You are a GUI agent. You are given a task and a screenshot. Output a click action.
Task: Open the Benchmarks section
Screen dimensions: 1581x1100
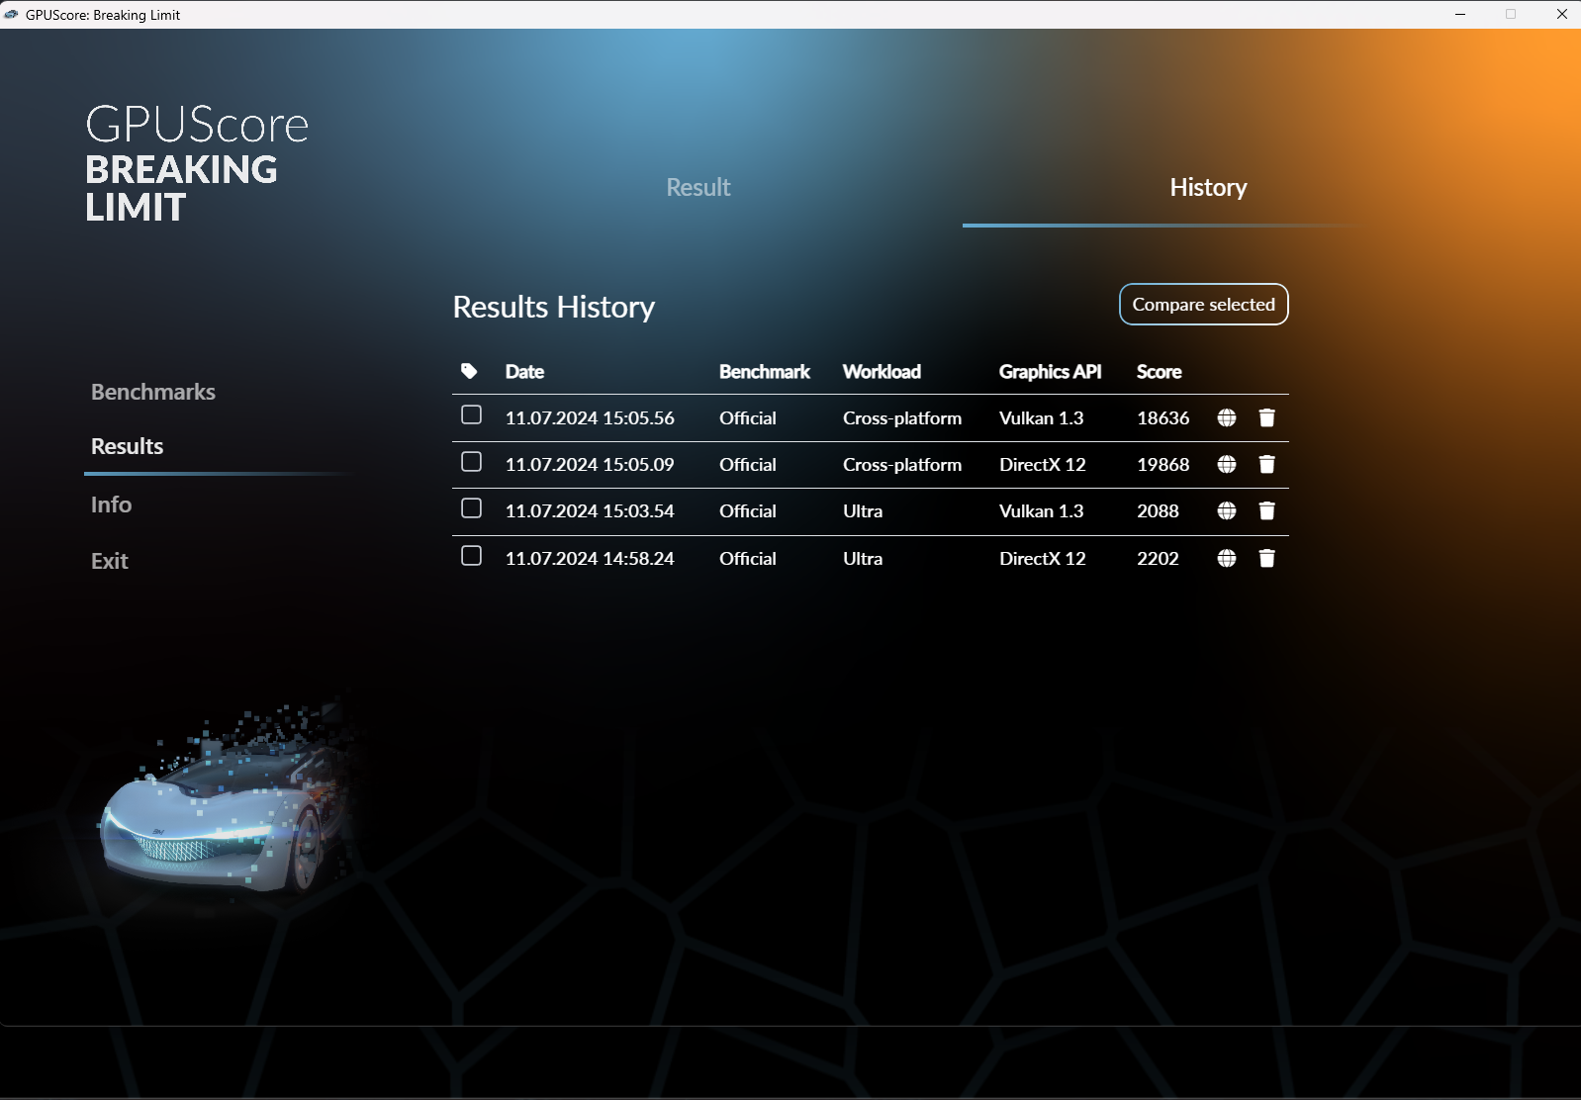tap(153, 392)
